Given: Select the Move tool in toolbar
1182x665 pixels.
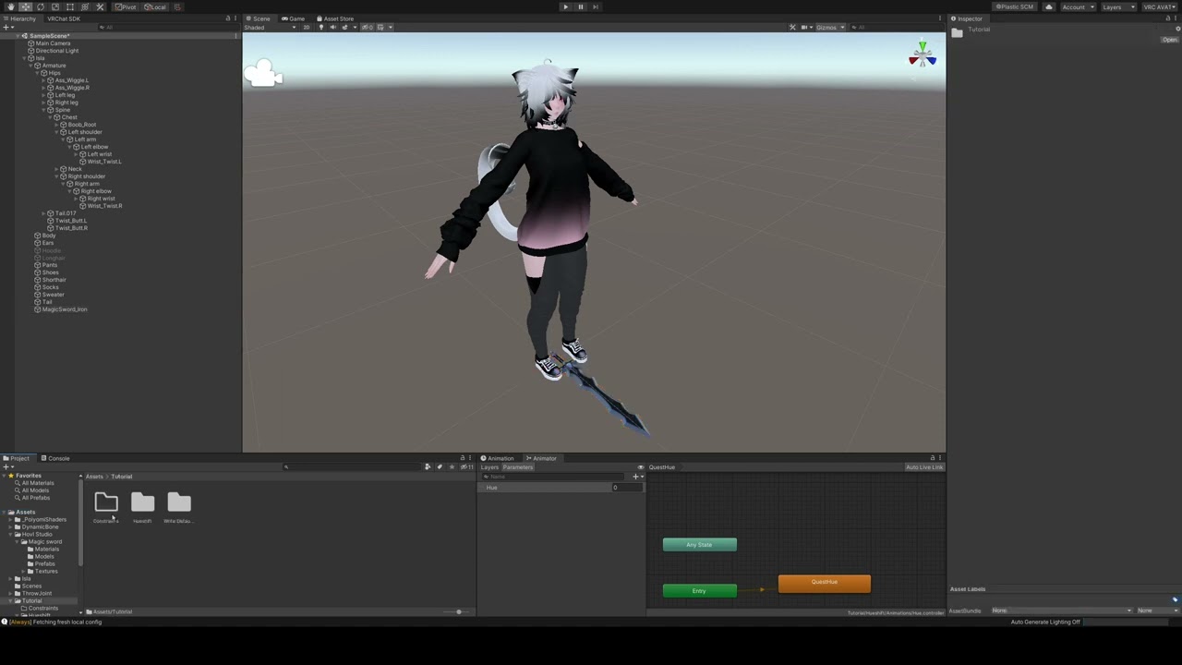Looking at the screenshot, I should pyautogui.click(x=25, y=6).
